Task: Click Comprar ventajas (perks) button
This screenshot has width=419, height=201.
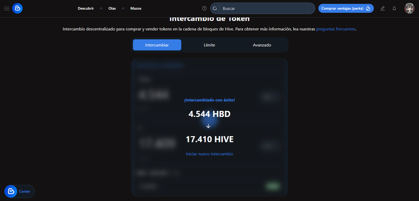Action: [x=346, y=8]
